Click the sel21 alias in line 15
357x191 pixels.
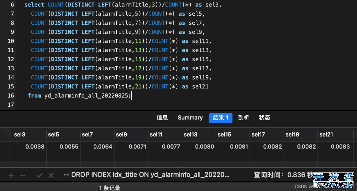pyautogui.click(x=200, y=87)
